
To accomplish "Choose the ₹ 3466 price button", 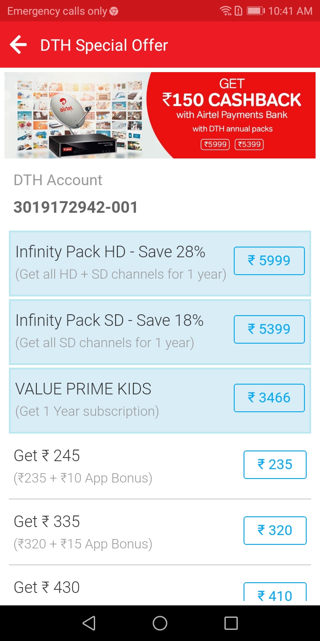I will 269,398.
